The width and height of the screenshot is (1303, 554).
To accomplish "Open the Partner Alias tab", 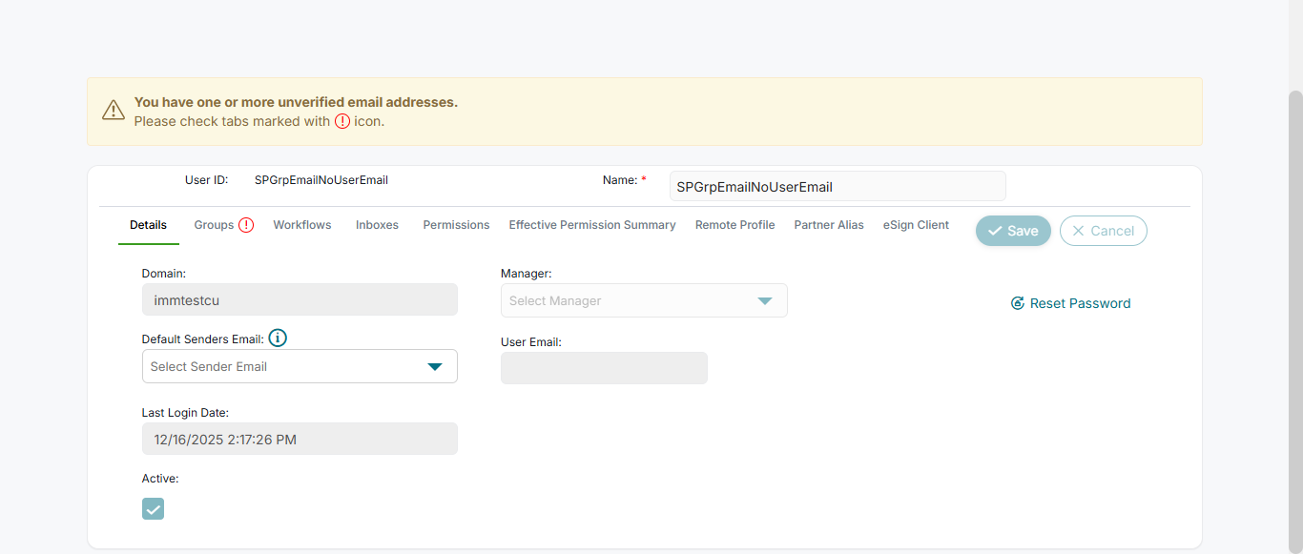I will pyautogui.click(x=829, y=225).
